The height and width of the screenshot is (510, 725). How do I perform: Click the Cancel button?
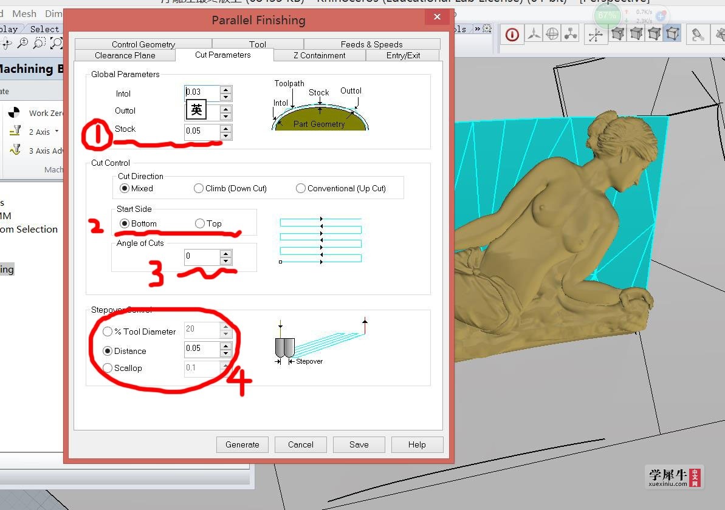tap(301, 444)
